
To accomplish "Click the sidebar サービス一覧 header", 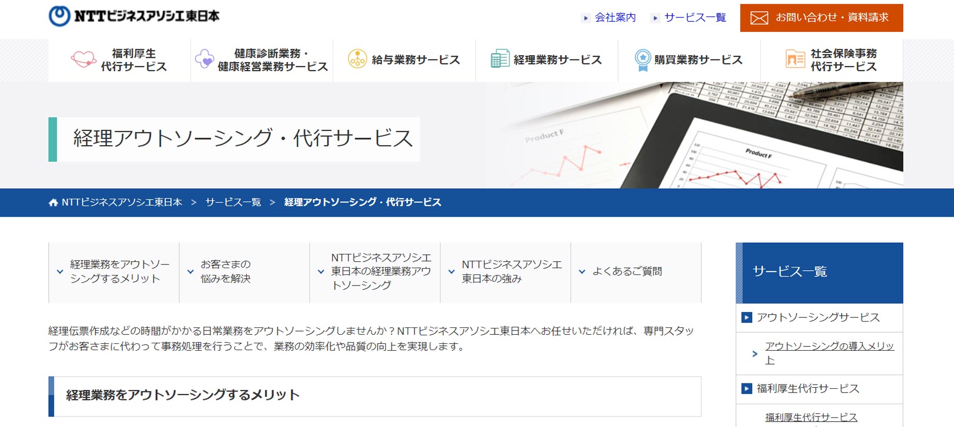I will (x=819, y=273).
